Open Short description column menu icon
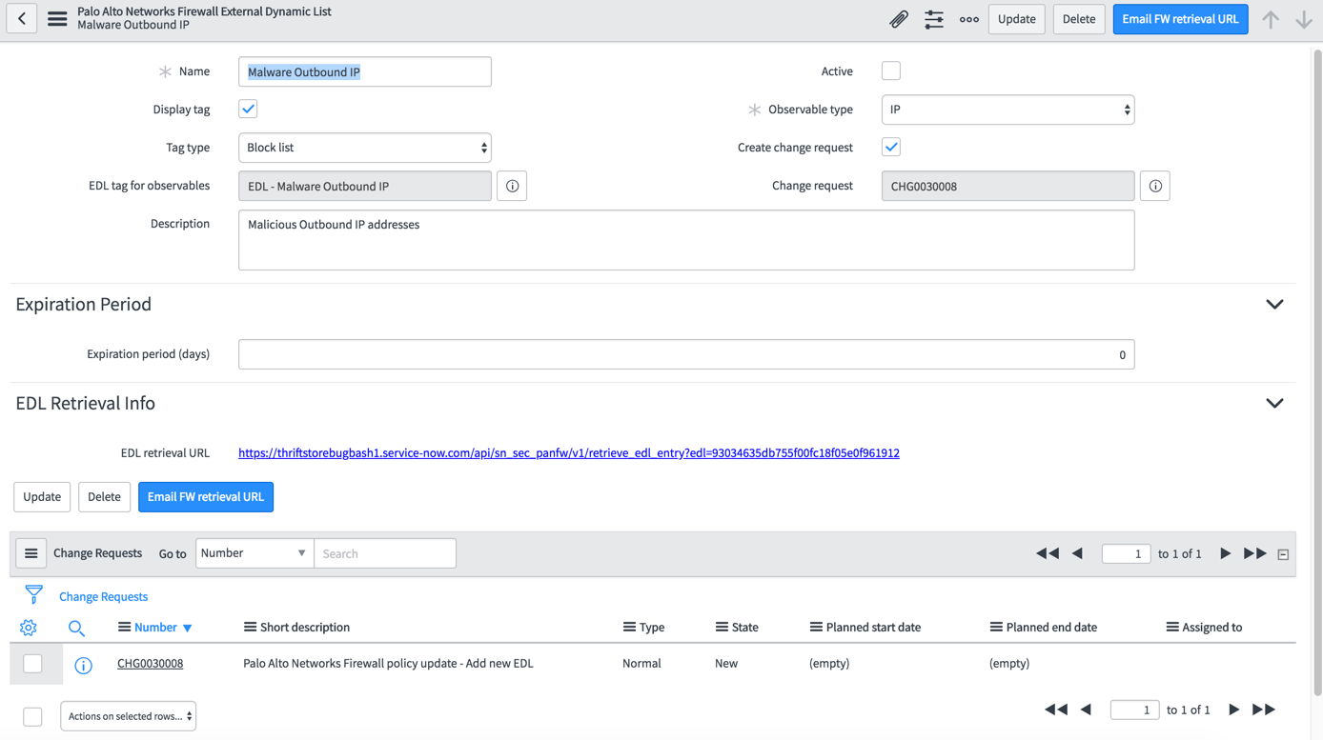This screenshot has width=1323, height=740. click(250, 627)
